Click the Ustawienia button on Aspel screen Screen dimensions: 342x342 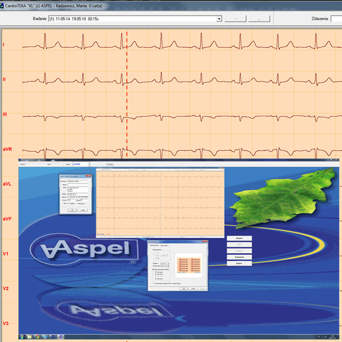[239, 257]
